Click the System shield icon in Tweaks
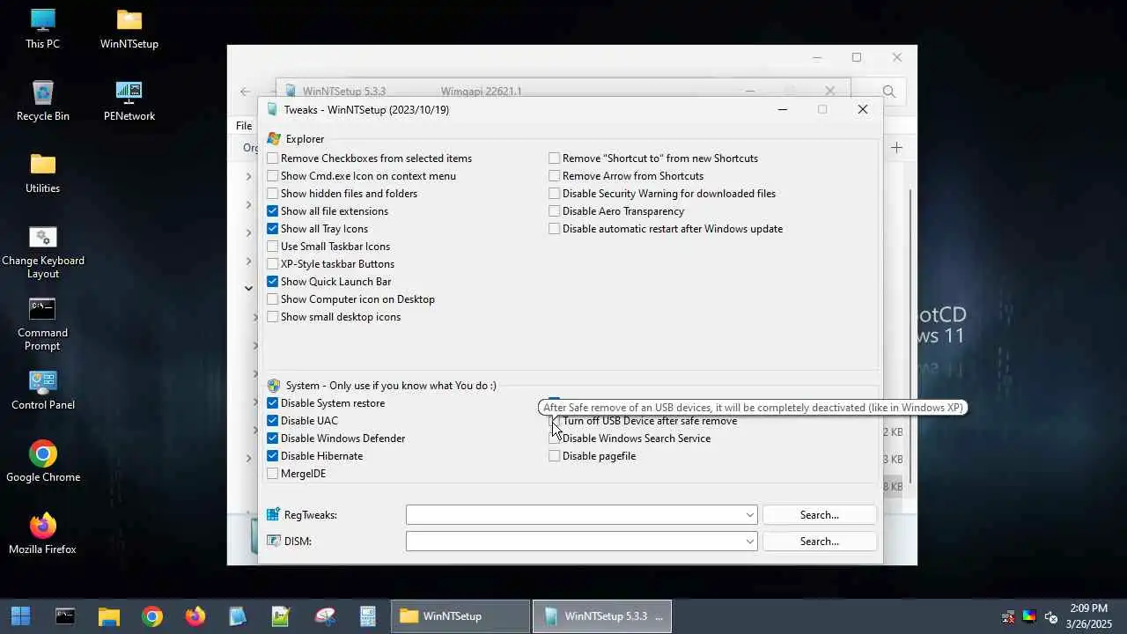This screenshot has height=634, width=1127. (x=274, y=386)
